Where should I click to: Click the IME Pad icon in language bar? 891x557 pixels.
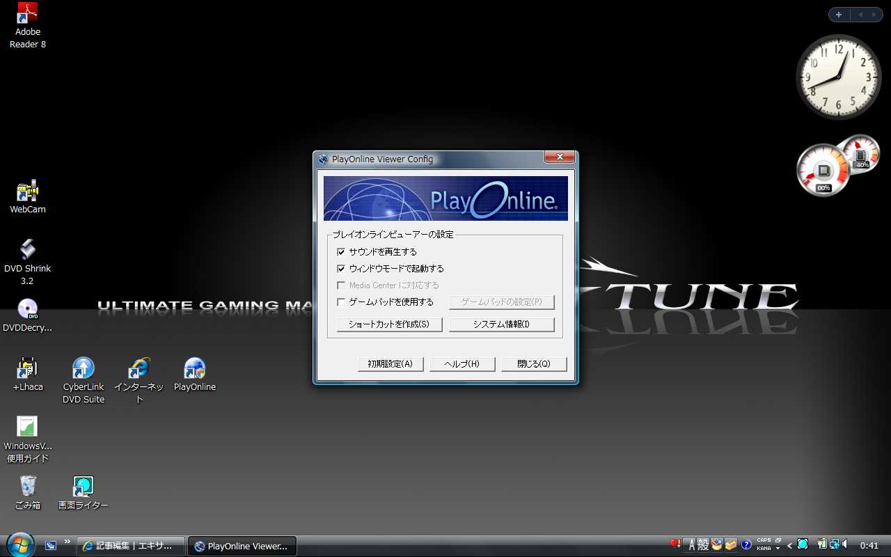[x=717, y=544]
